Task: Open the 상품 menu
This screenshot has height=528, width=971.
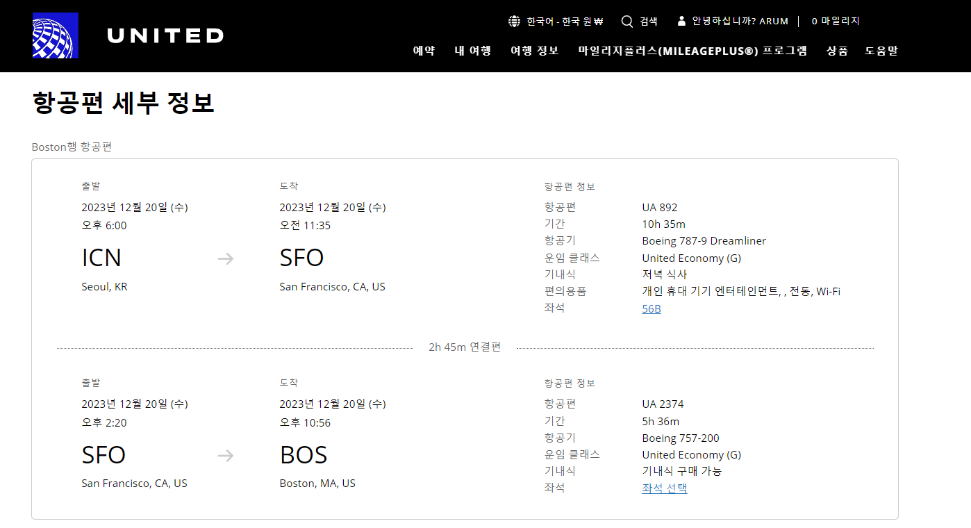Action: coord(837,50)
